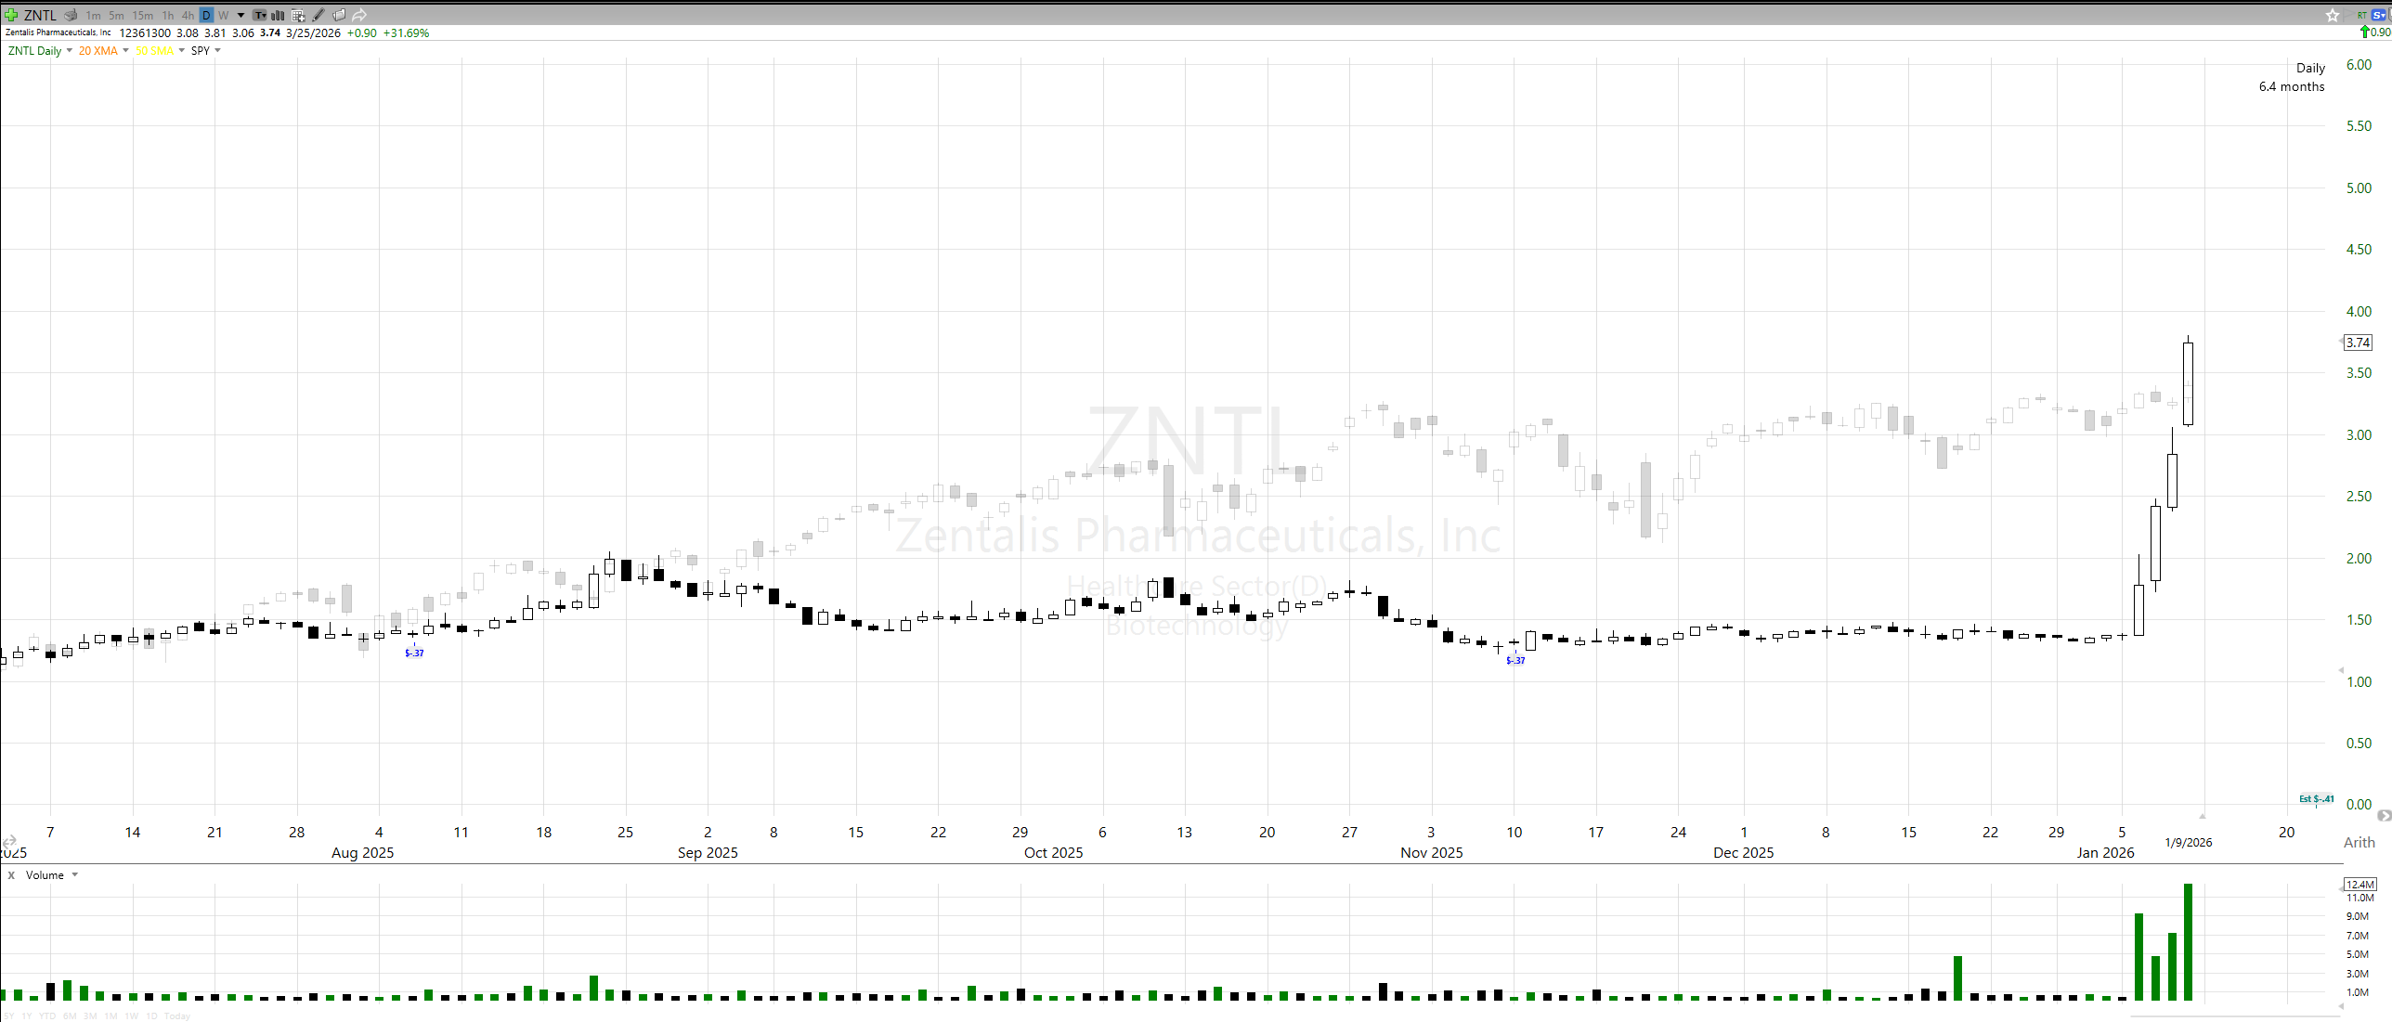Select the YTD range tab
Screen dimensions: 2392x1022
(x=47, y=1016)
